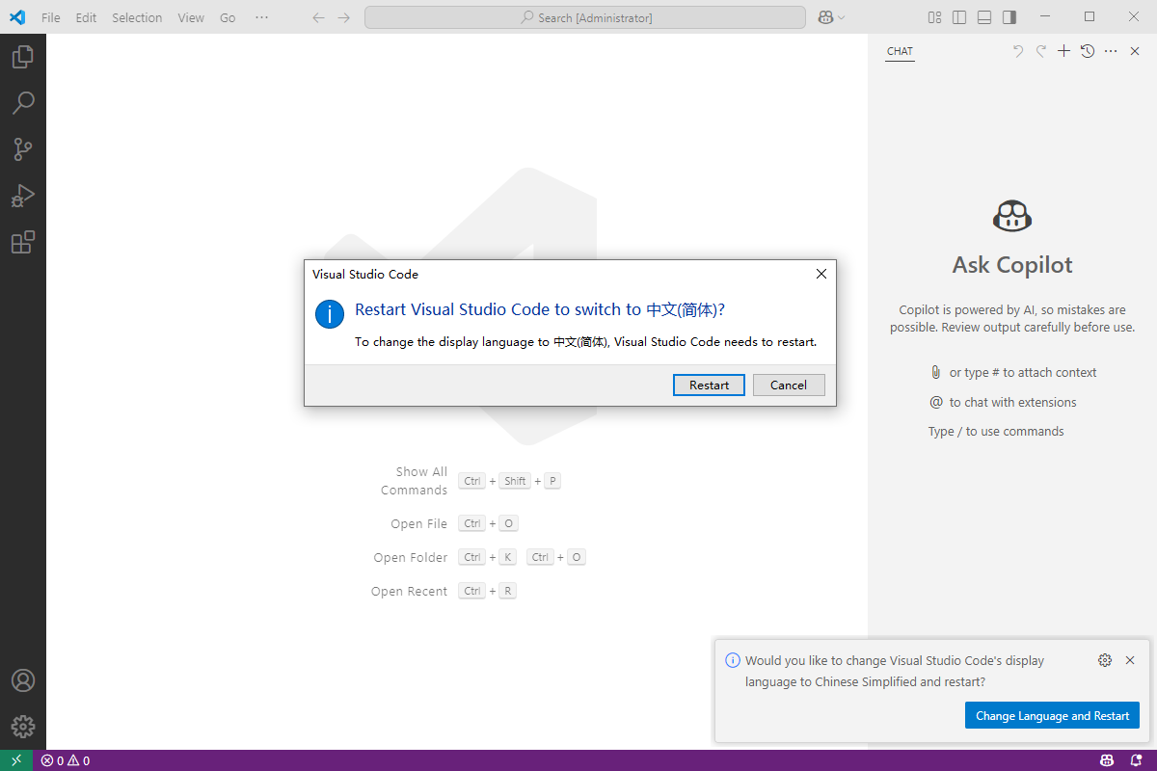1157x771 pixels.
Task: Open the Copilot dropdown arrow in title bar
Action: [x=841, y=17]
